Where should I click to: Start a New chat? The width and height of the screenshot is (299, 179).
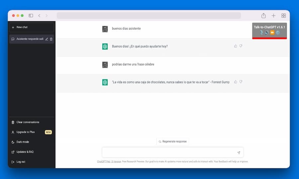coord(32,28)
